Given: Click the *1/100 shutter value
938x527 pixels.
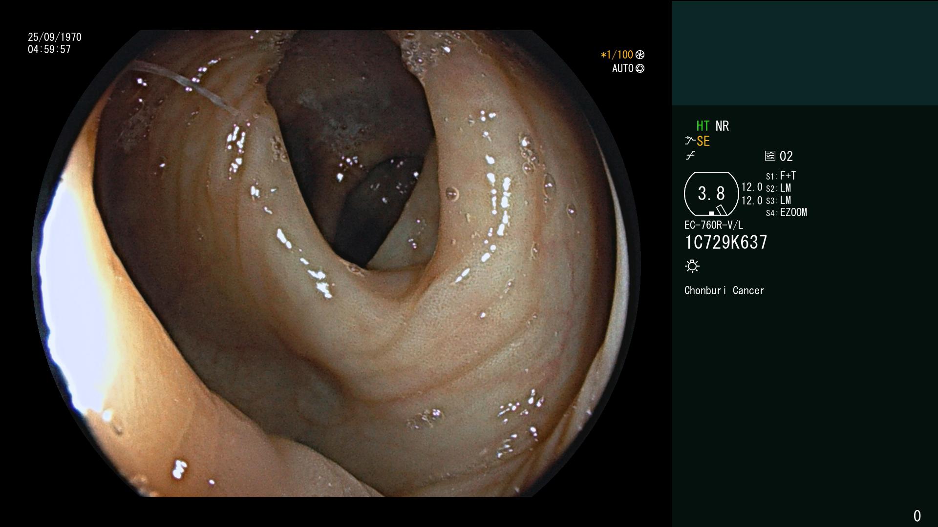Looking at the screenshot, I should pyautogui.click(x=617, y=55).
